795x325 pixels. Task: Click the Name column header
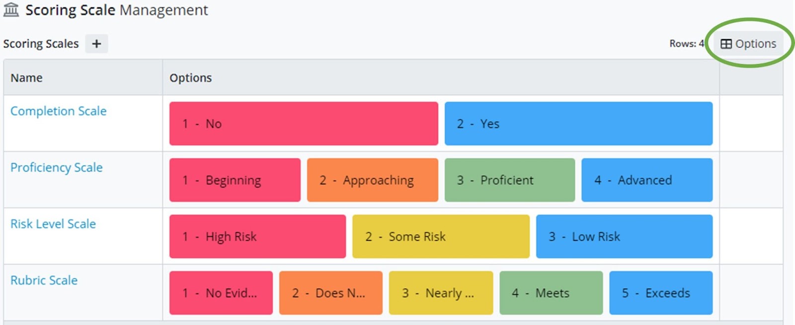tap(27, 78)
